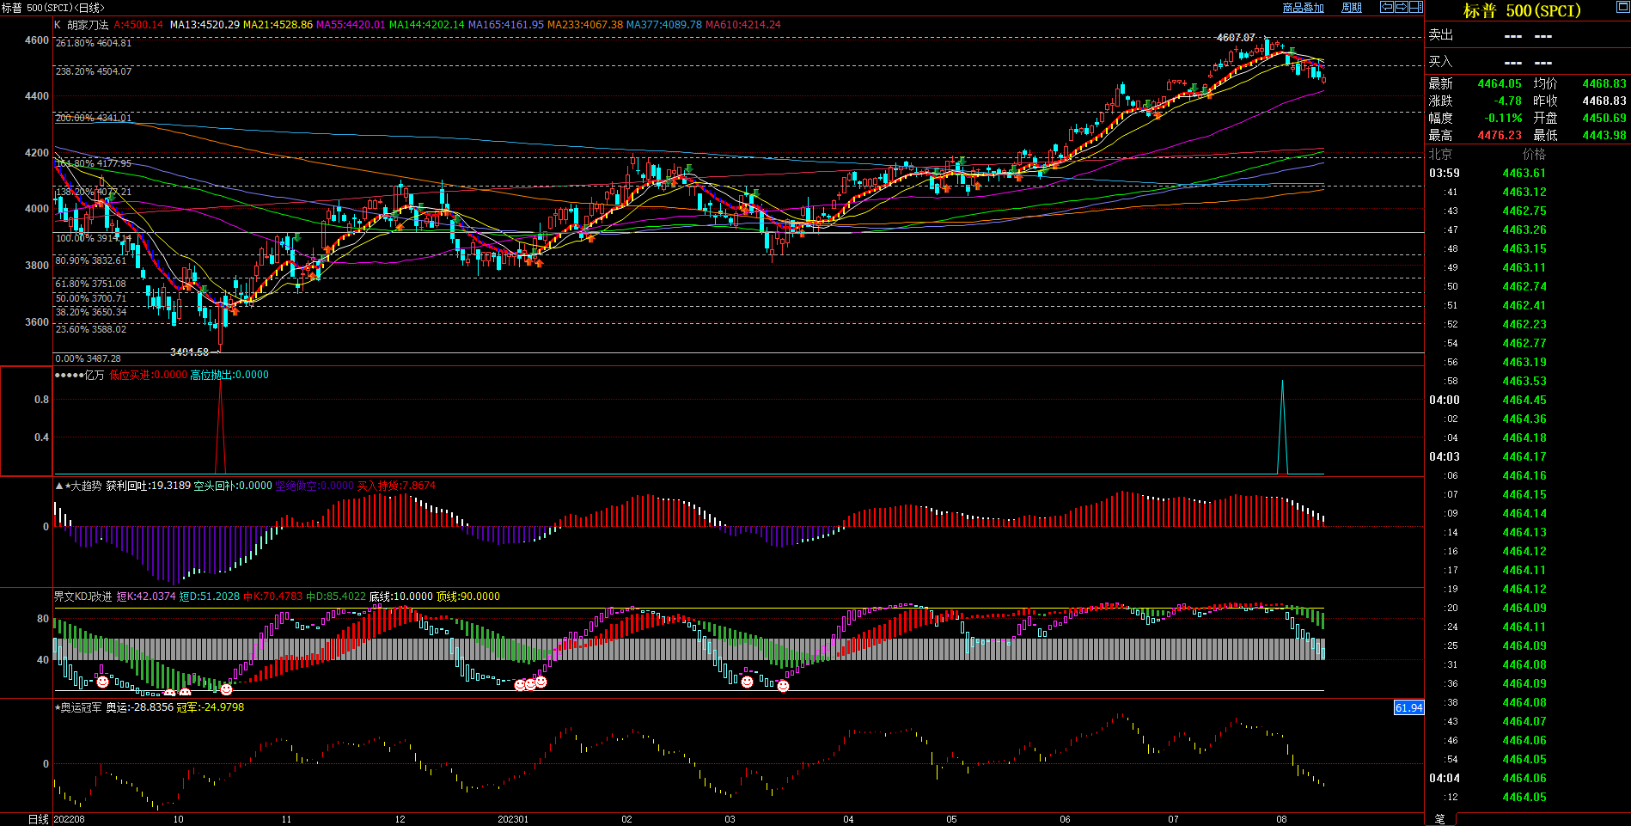This screenshot has width=1631, height=826.
Task: Click the 胡家刀法 indicator name
Action: [x=88, y=25]
